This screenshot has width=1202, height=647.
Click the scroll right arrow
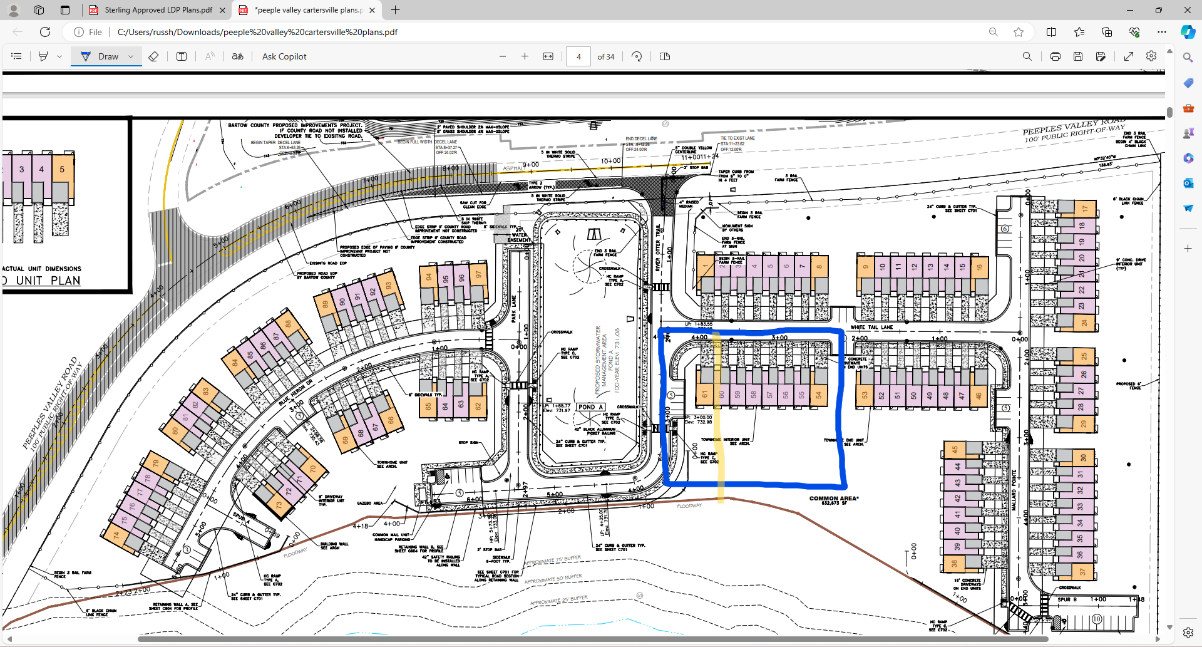coord(1158,639)
